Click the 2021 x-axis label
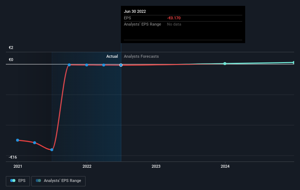The image size is (300, 190). (18, 166)
